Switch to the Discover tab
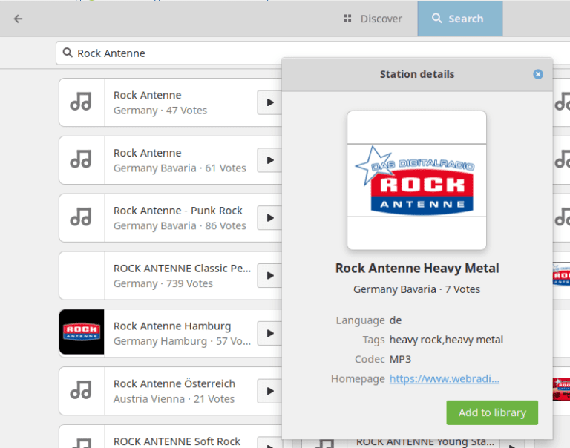Viewport: 570px width, 448px height. coord(373,19)
